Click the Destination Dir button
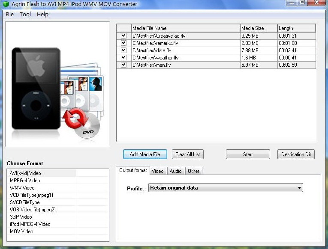The width and height of the screenshot is (328, 249). pos(296,154)
